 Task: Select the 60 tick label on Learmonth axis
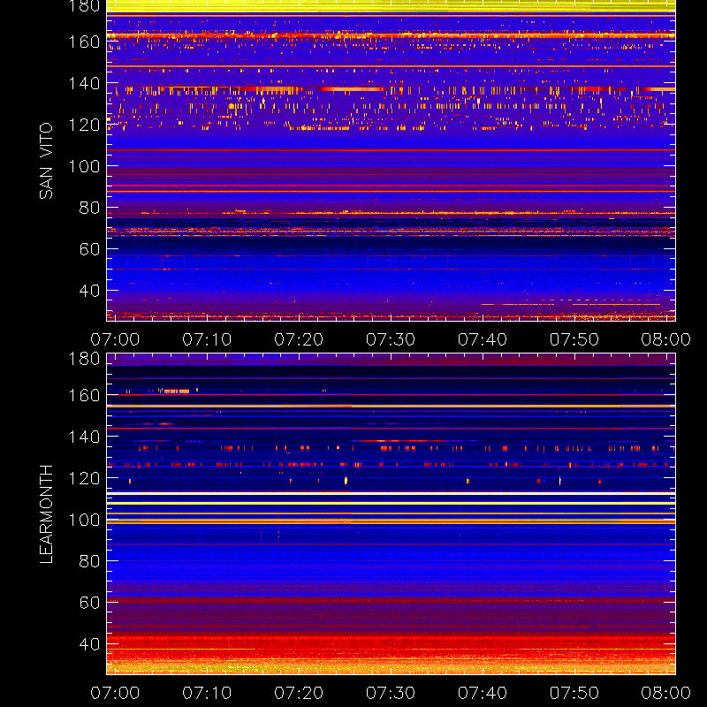[89, 603]
